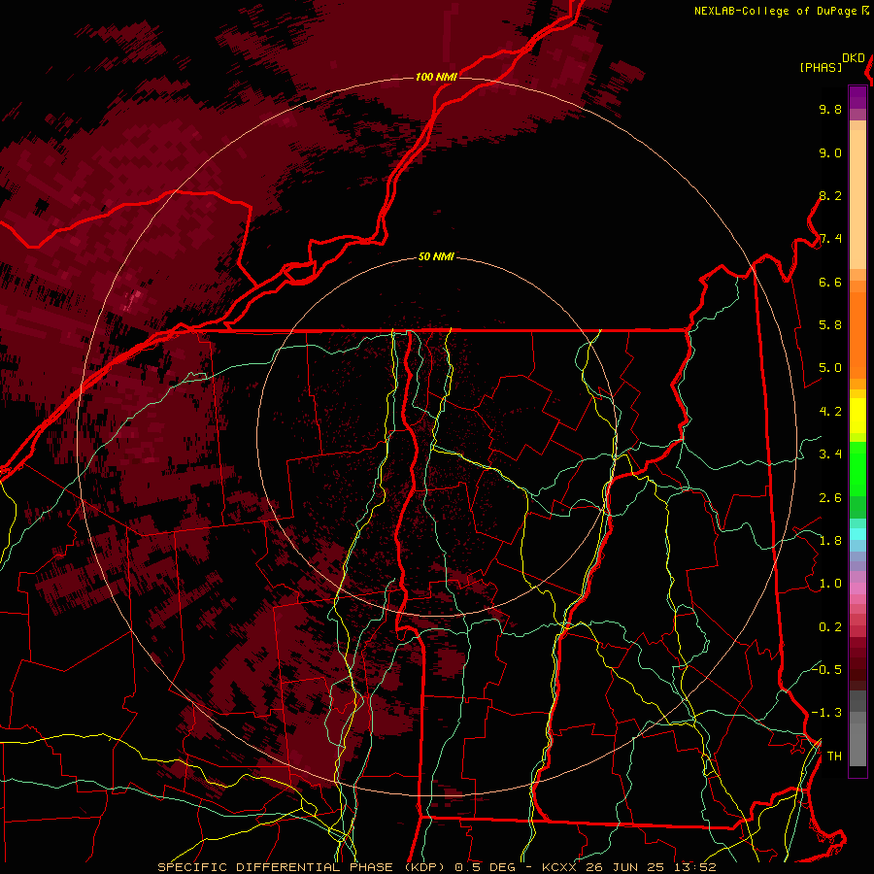
Task: Select the 6.6 value on color scale
Action: (830, 282)
